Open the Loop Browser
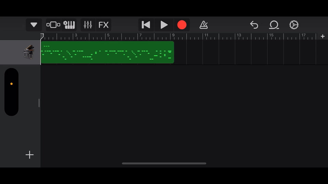Image resolution: width=328 pixels, height=184 pixels. point(274,25)
